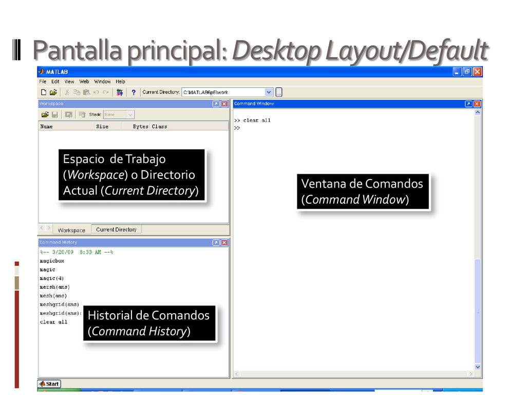The width and height of the screenshot is (526, 395).
Task: Launch Simulink from the toolbar icon
Action: coord(120,92)
